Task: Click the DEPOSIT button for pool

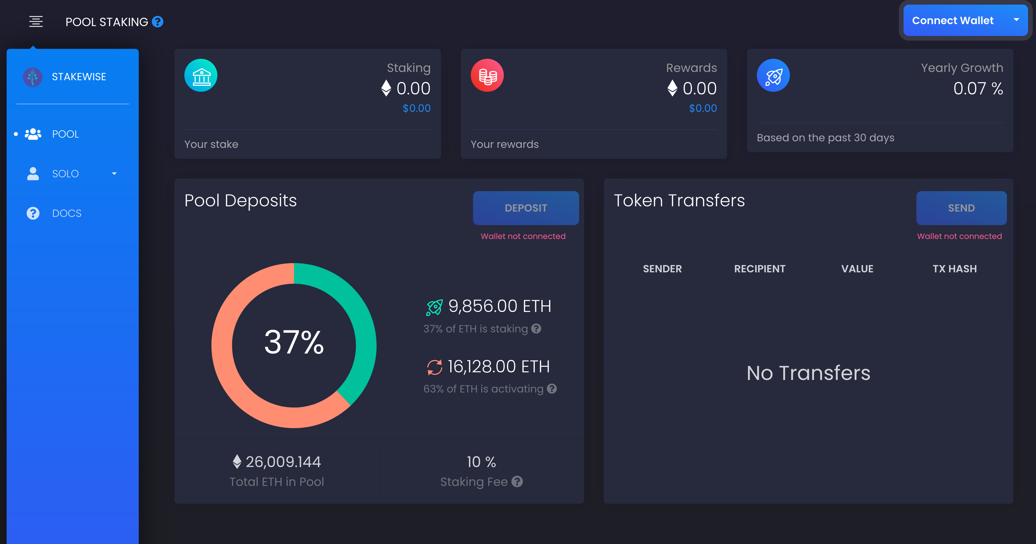Action: pyautogui.click(x=525, y=208)
